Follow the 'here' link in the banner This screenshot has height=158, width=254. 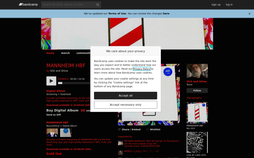pyautogui.click(x=166, y=13)
